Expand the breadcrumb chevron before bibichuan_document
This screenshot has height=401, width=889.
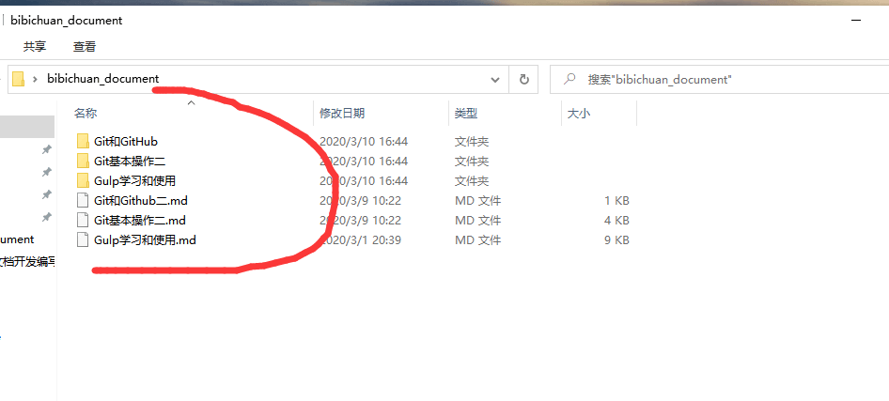(35, 80)
